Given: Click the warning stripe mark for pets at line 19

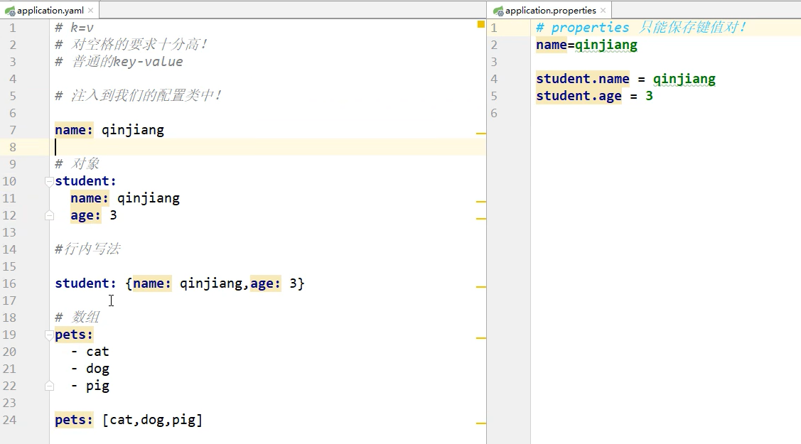Looking at the screenshot, I should 481,338.
